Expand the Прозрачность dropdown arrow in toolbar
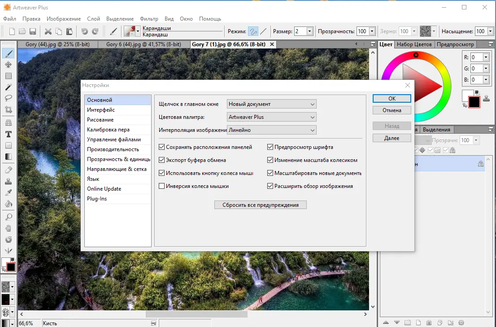 point(372,31)
